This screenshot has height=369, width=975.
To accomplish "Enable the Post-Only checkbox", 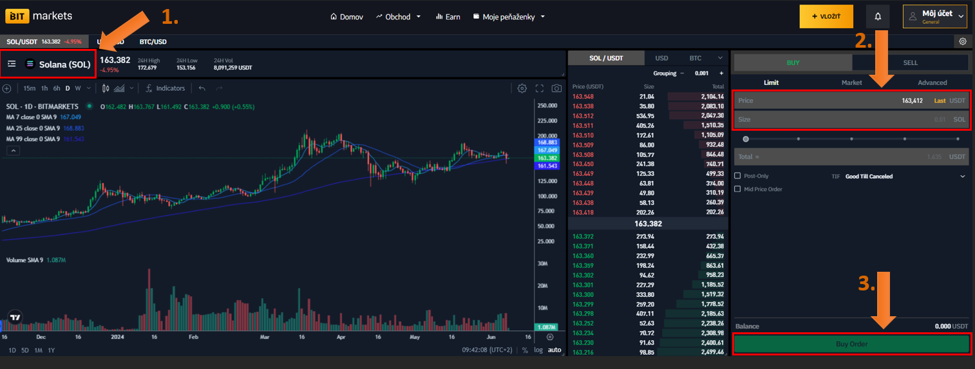I will coord(738,176).
